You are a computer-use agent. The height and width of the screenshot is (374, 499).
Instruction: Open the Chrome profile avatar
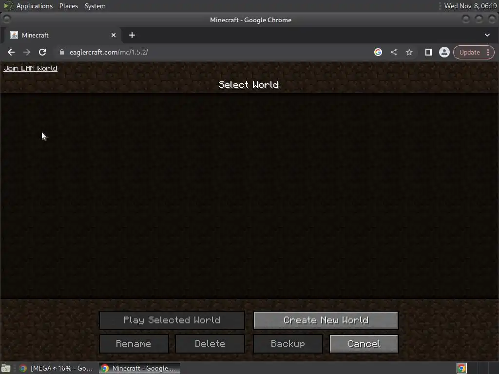coord(444,52)
